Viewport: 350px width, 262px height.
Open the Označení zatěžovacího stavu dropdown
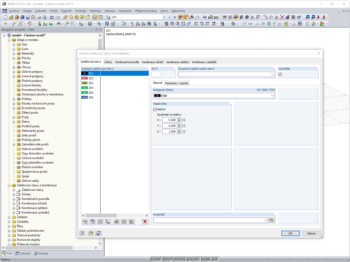click(272, 74)
